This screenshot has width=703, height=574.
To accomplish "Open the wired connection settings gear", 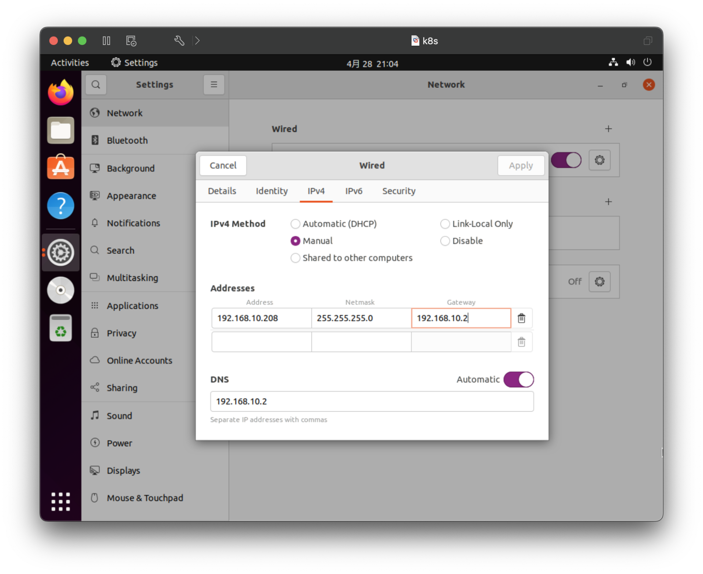I will [x=599, y=160].
